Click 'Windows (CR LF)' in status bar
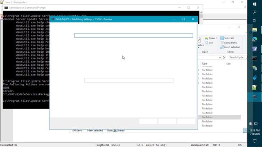The height and width of the screenshot is (147, 262). (200, 145)
